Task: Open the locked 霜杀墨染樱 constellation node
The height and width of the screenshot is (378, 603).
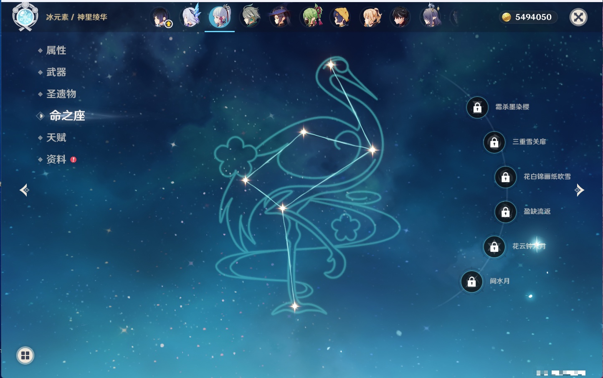Action: pyautogui.click(x=477, y=107)
